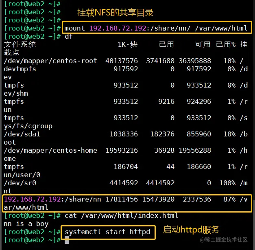Click the value '19556288'
This screenshot has height=250, width=255.
click(x=195, y=151)
